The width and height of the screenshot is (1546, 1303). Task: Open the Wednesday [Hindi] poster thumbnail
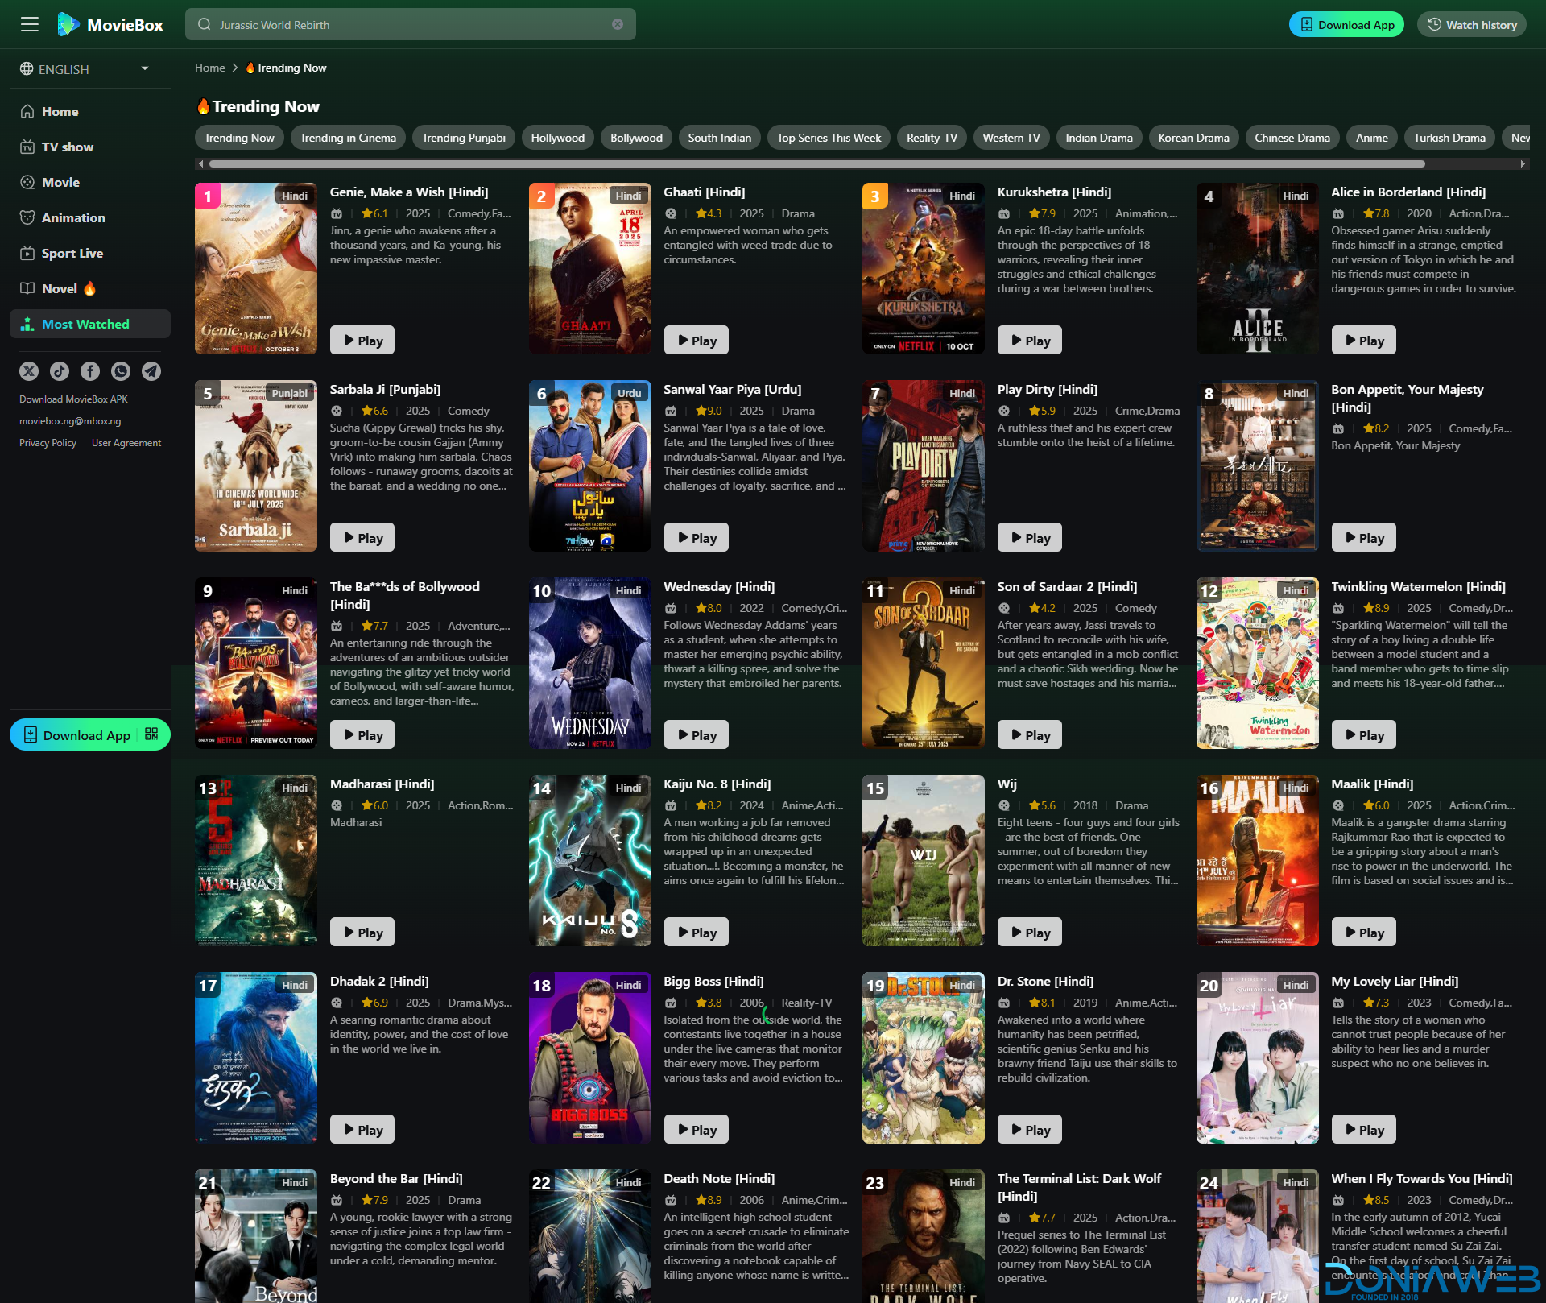point(589,663)
